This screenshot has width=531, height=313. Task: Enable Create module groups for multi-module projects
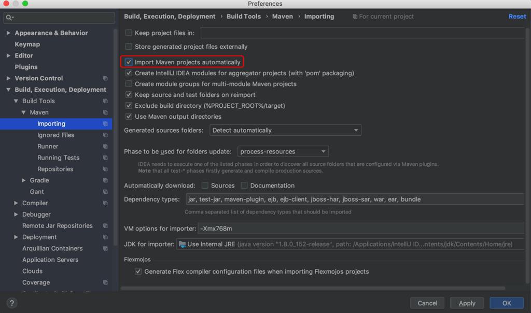tap(129, 83)
